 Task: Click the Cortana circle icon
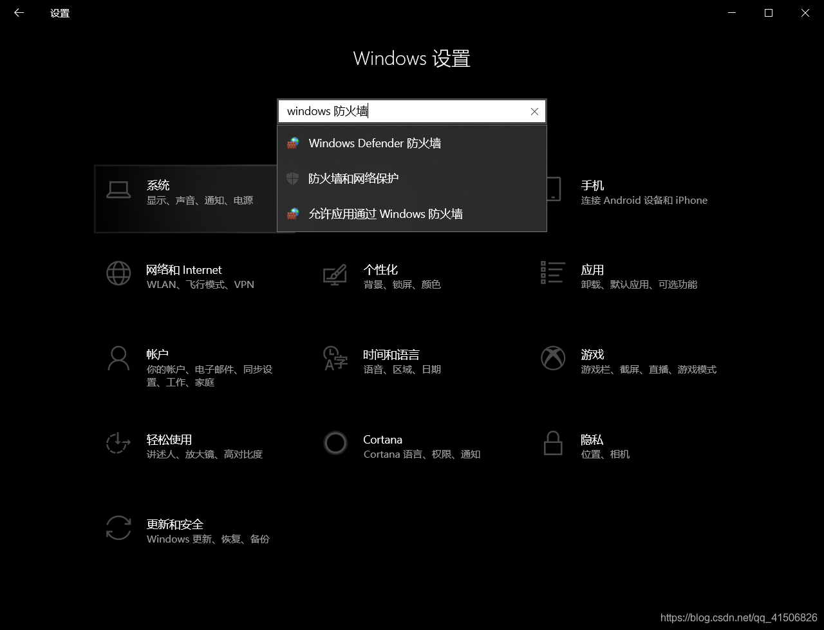click(x=335, y=443)
